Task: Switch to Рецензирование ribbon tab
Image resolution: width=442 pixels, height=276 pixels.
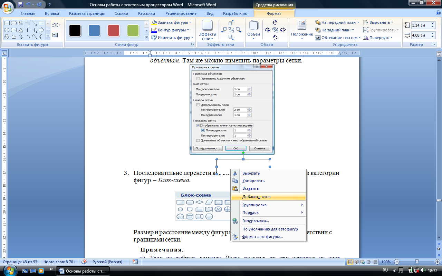Action: click(x=181, y=13)
